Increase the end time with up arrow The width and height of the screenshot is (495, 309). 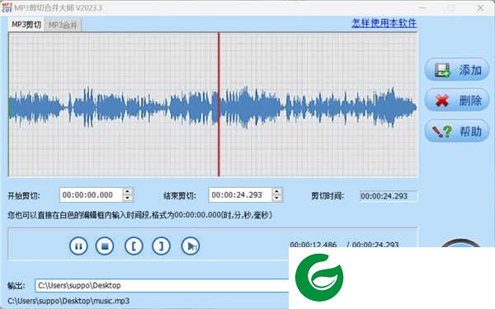tap(277, 191)
